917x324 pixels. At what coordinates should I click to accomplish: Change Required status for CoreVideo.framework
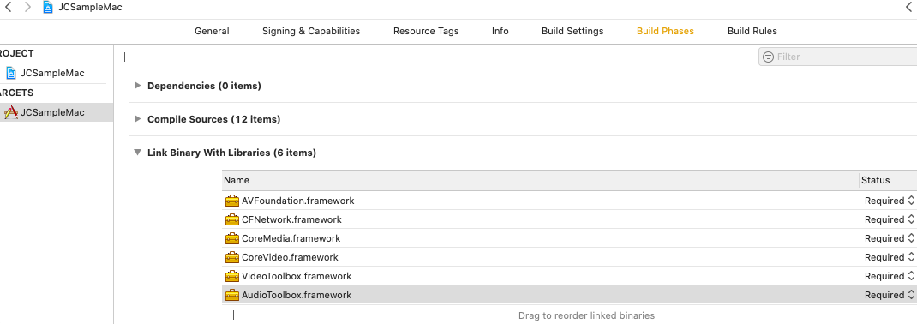[x=889, y=257]
